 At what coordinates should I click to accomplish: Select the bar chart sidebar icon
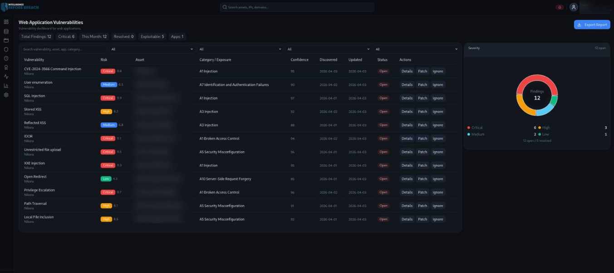6,86
